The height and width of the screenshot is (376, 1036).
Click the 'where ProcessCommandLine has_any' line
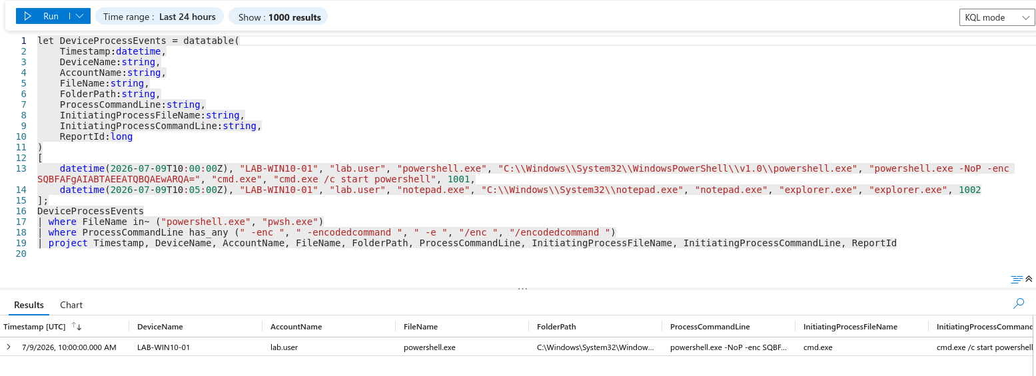click(326, 232)
